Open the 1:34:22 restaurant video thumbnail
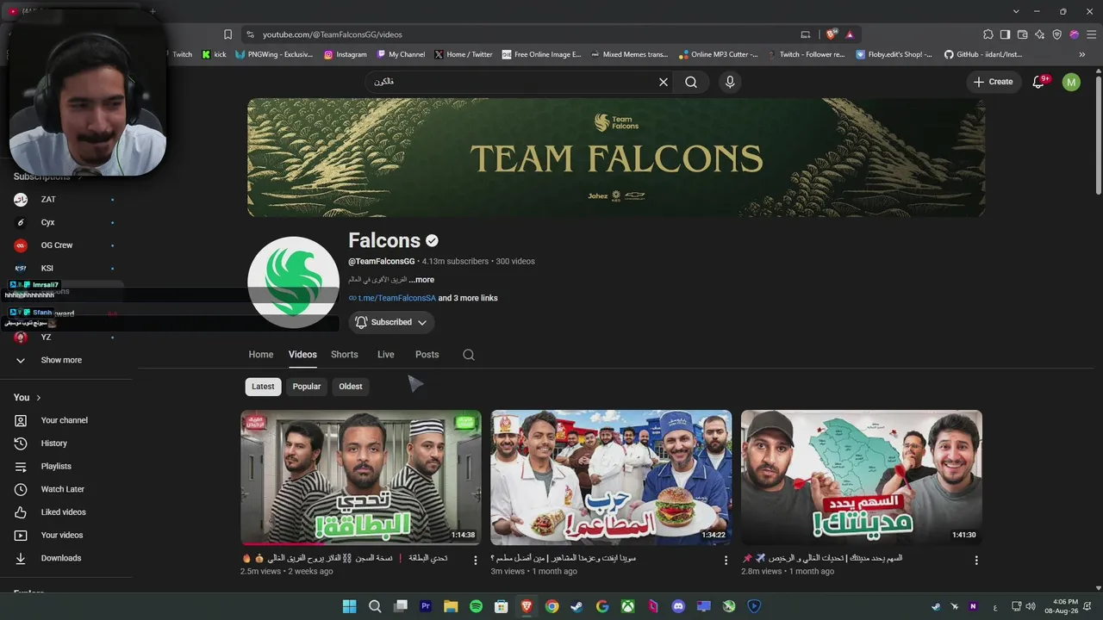The image size is (1103, 620). [x=611, y=478]
